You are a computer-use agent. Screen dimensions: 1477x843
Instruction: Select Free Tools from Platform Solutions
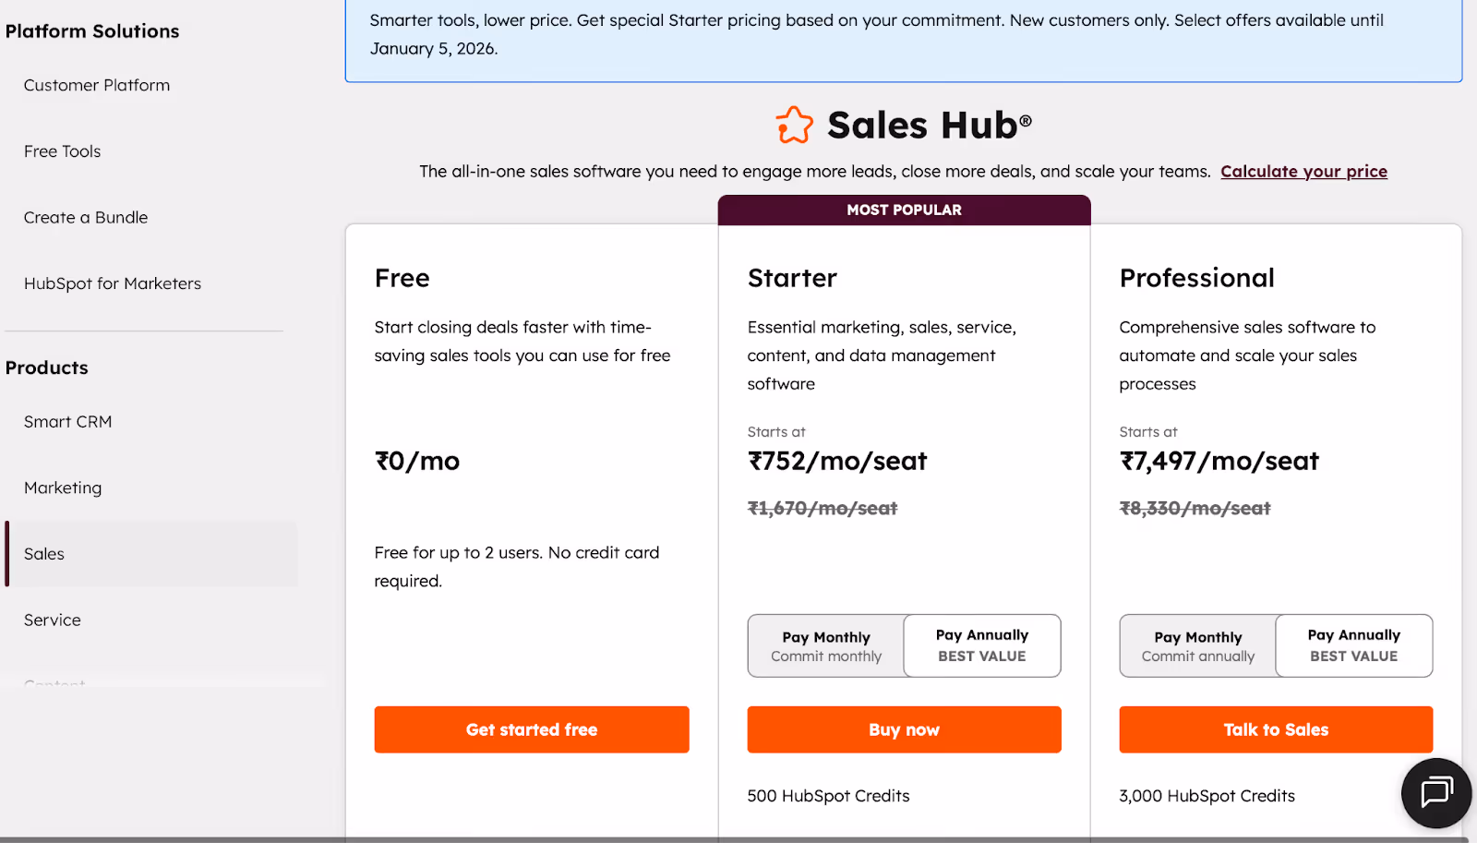(x=61, y=151)
